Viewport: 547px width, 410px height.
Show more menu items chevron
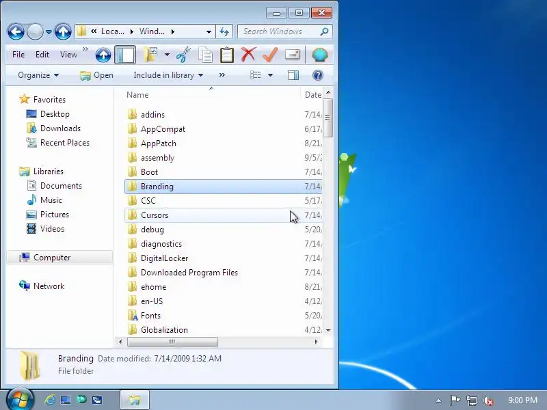[85, 49]
